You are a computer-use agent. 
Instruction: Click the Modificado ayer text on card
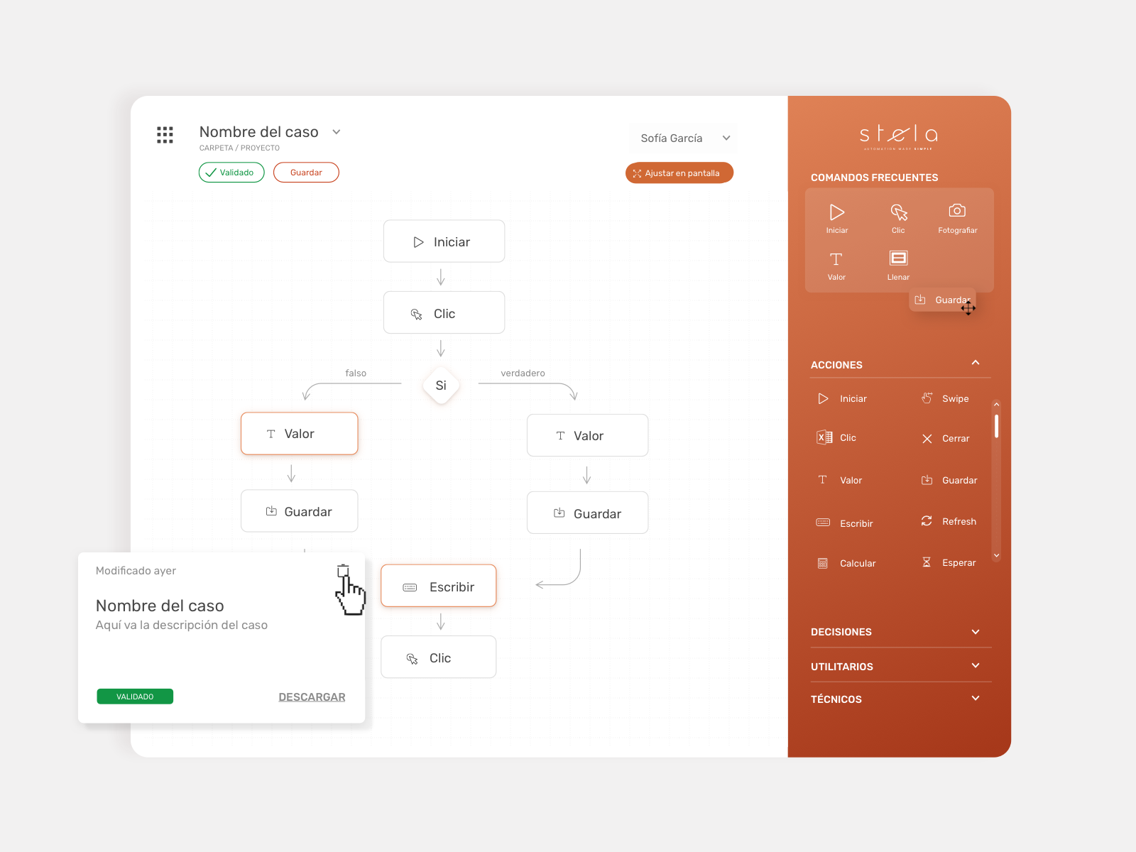point(136,571)
